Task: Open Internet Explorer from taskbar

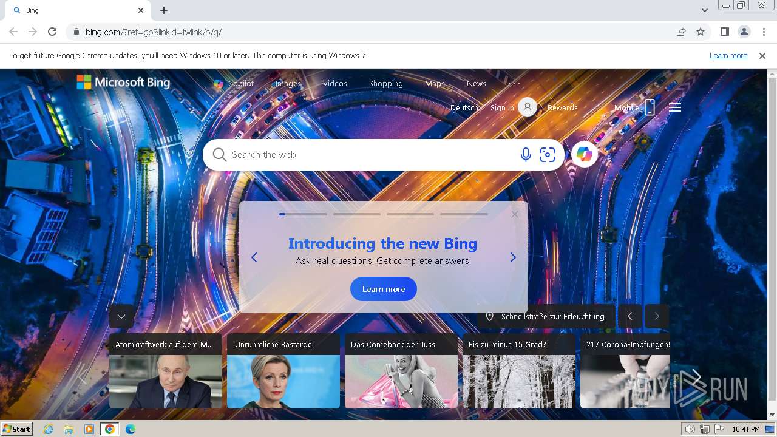Action: coord(49,429)
